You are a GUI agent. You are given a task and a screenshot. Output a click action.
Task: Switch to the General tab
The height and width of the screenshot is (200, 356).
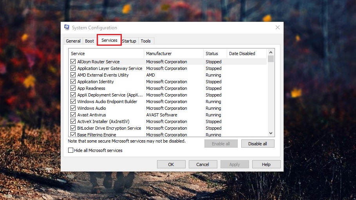point(73,41)
